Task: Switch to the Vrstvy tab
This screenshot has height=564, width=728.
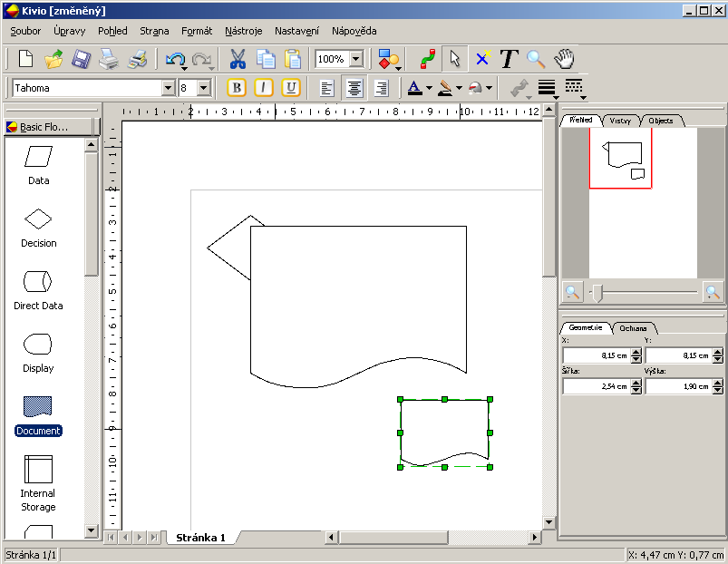Action: click(x=620, y=121)
